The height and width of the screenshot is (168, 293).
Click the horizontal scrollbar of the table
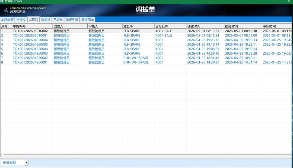point(148,155)
